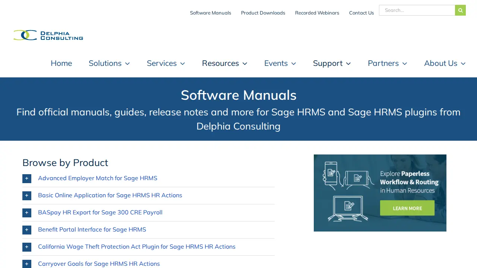Click the Delphia Consulting logo
477x268 pixels.
pos(48,35)
